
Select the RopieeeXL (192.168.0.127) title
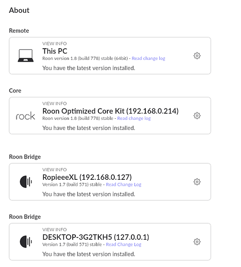click(x=87, y=177)
